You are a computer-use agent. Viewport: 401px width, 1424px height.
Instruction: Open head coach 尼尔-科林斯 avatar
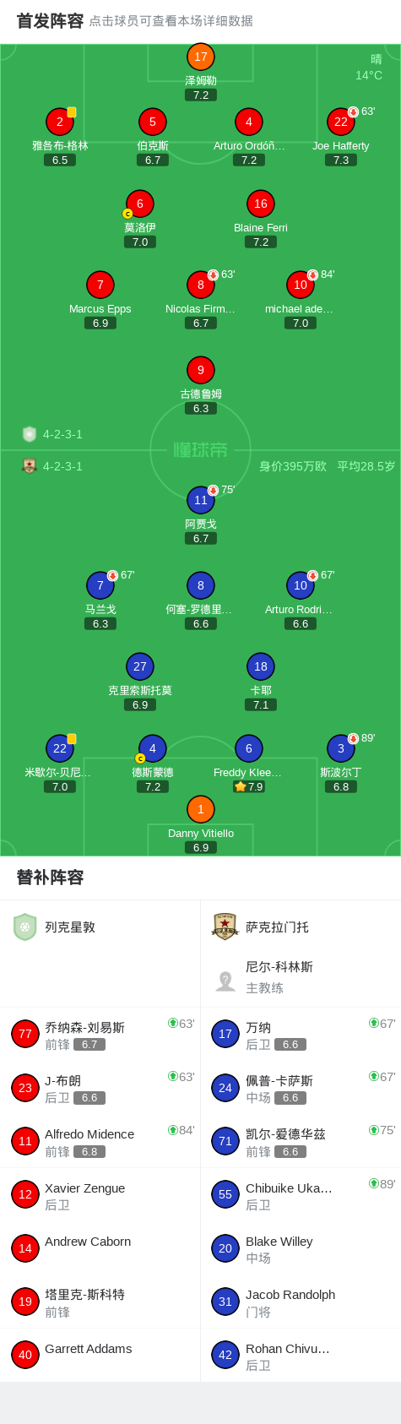point(225,980)
